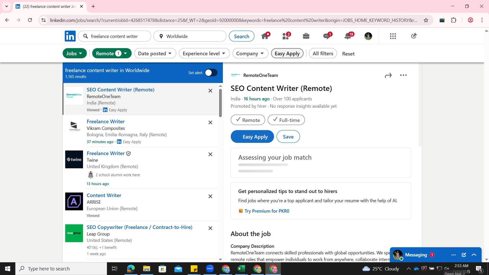Open Jobs briefcase icon
The width and height of the screenshot is (489, 275).
pyautogui.click(x=306, y=36)
